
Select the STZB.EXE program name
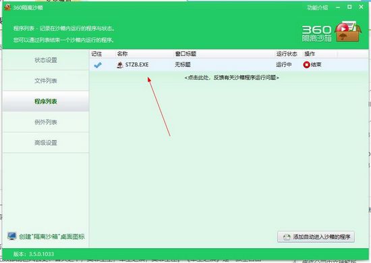[x=137, y=64]
